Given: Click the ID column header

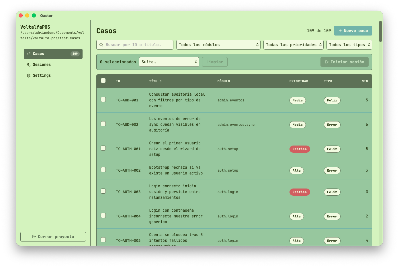Looking at the screenshot, I should 118,81.
